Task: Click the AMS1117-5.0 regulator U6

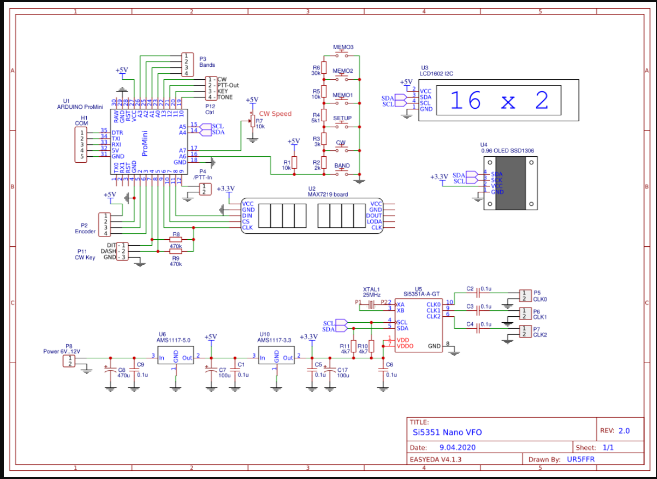Action: [x=175, y=356]
